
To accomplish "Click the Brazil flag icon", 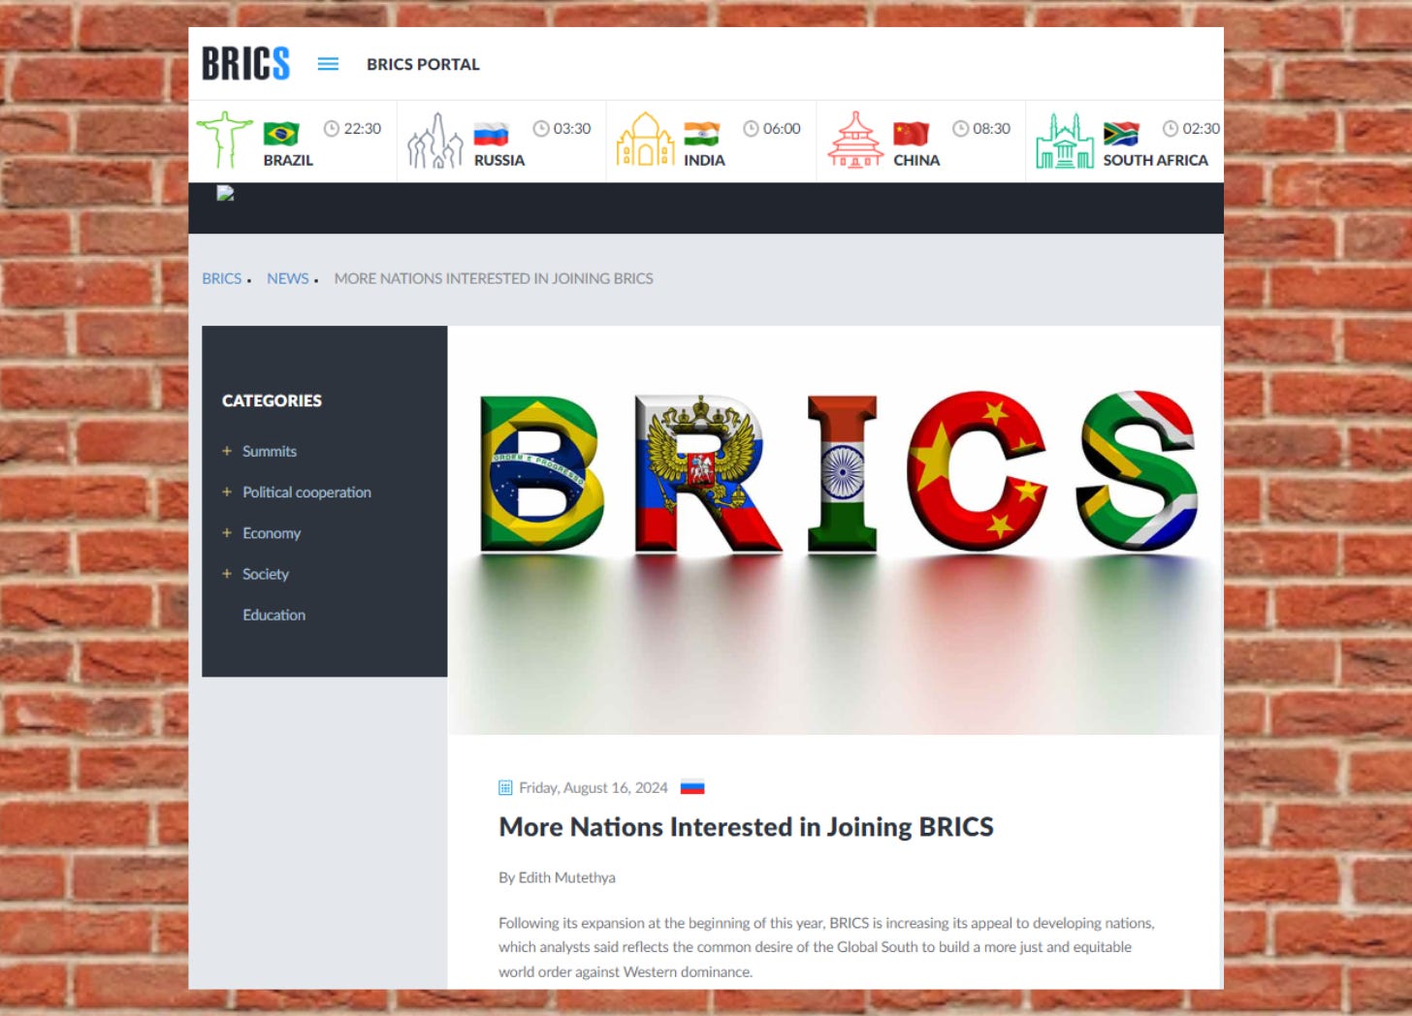I will 281,133.
